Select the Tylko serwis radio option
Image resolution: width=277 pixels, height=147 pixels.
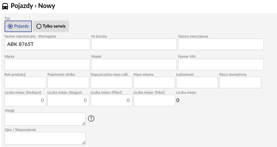(51, 26)
